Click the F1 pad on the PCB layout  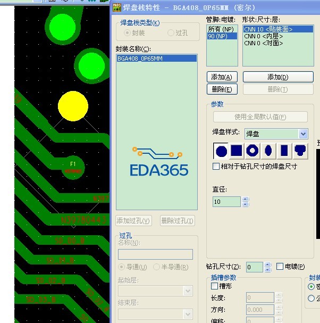pos(73,168)
